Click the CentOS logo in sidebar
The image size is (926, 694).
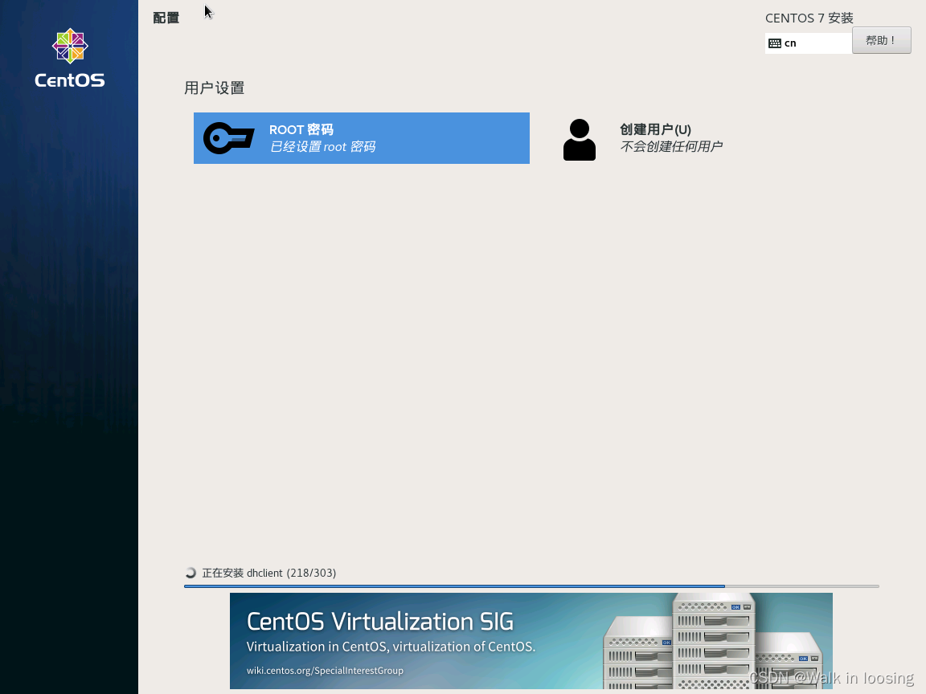tap(70, 58)
